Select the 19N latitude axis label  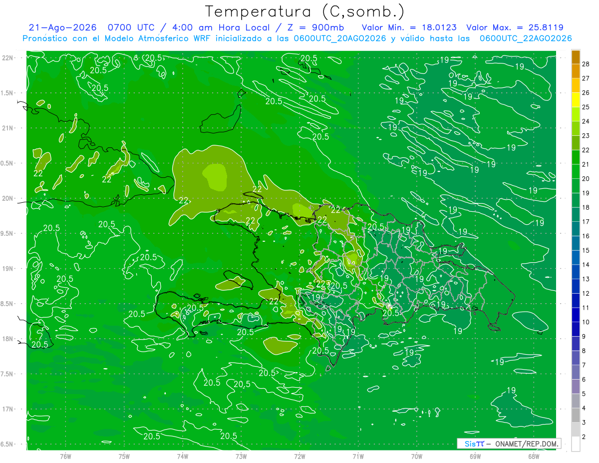(8, 268)
